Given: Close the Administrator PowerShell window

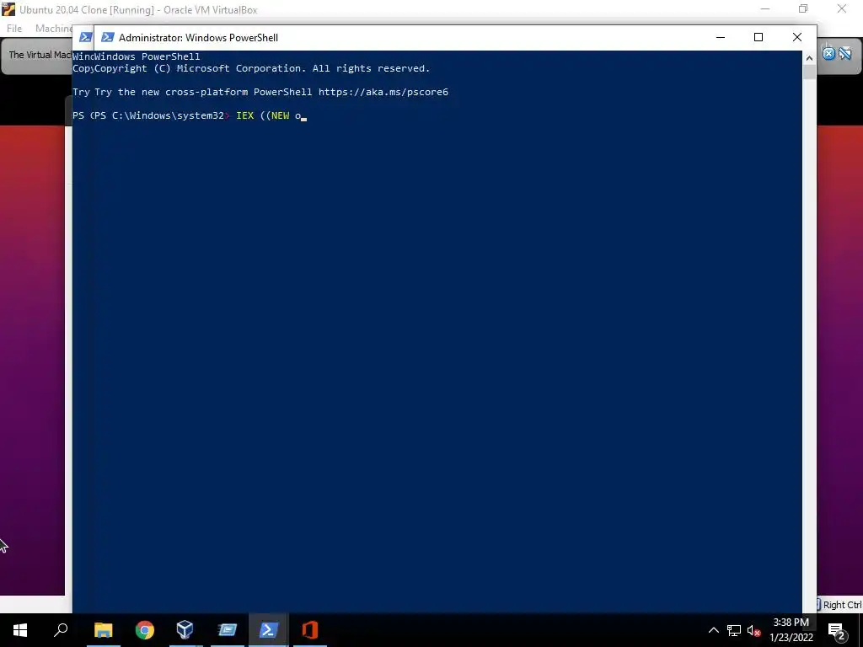Looking at the screenshot, I should pos(797,37).
